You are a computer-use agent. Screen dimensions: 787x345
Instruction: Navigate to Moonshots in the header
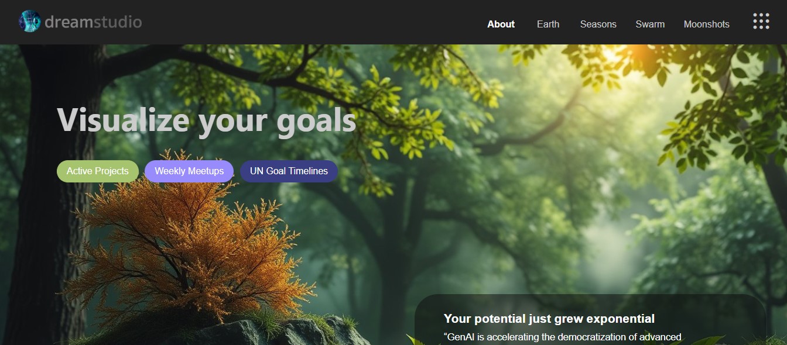tap(706, 24)
